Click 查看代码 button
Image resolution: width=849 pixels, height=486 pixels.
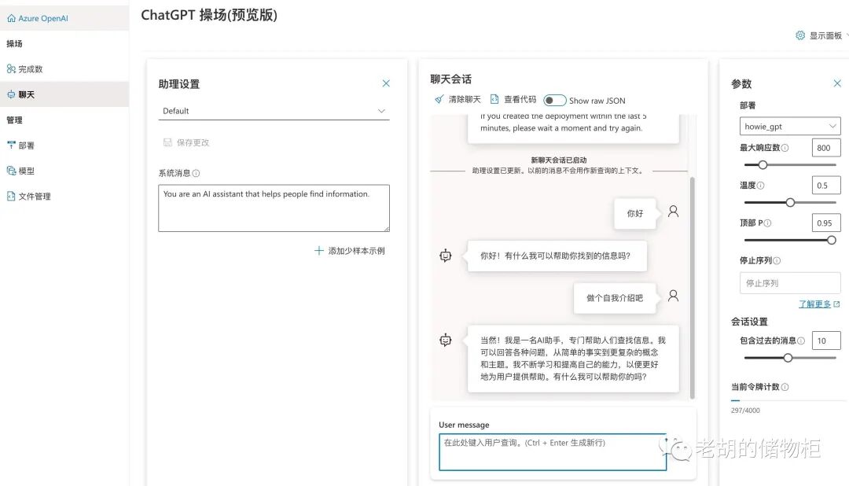point(513,99)
